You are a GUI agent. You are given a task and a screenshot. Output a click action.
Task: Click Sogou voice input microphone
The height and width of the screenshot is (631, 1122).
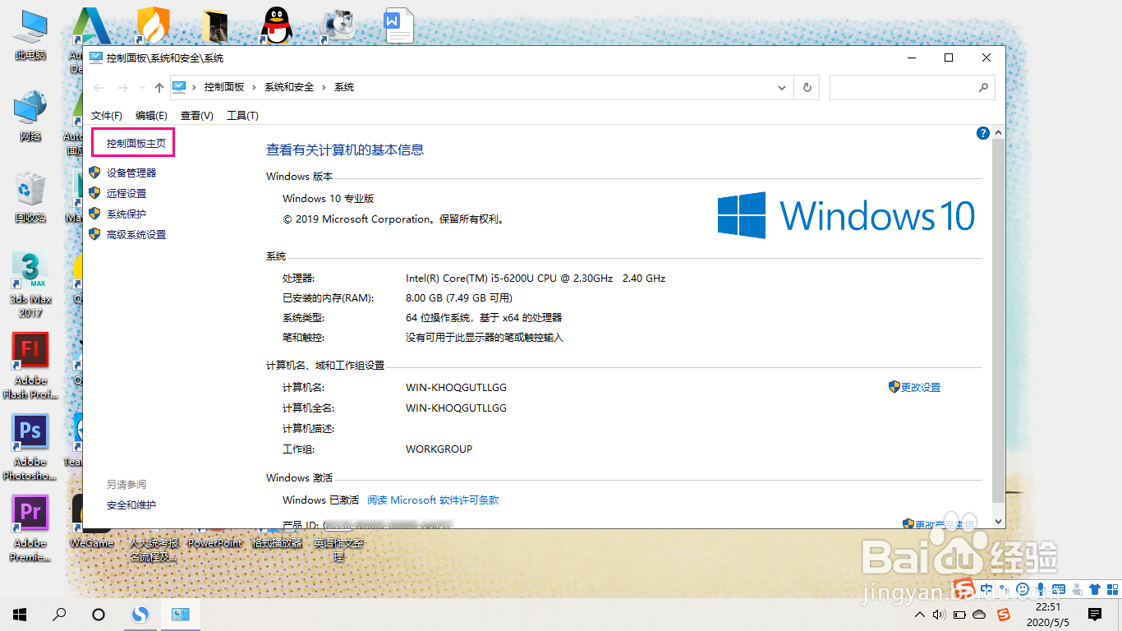click(1041, 589)
